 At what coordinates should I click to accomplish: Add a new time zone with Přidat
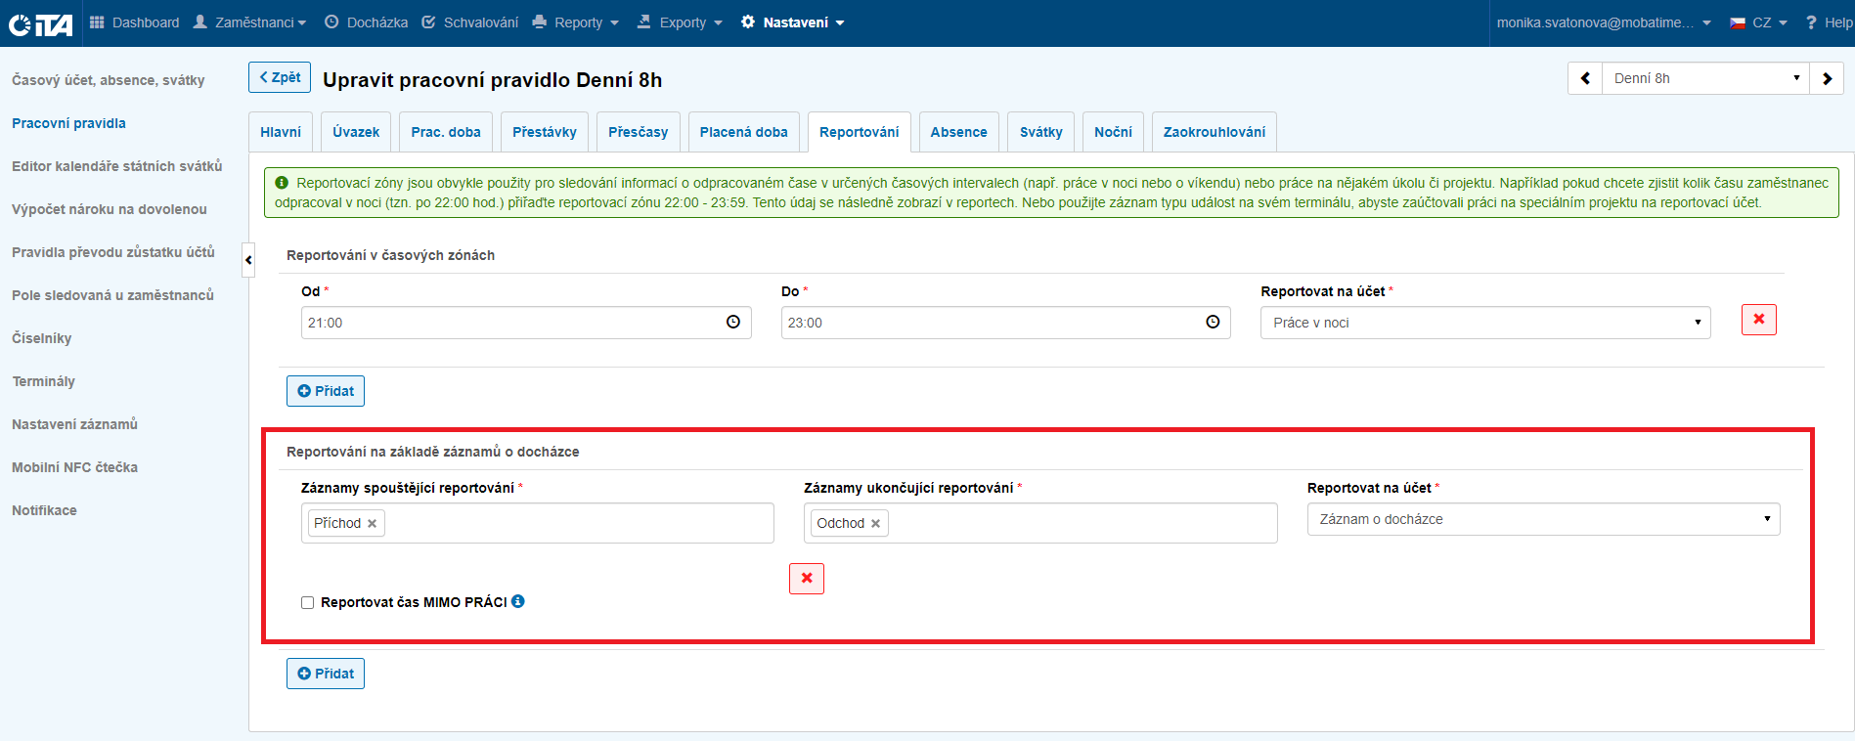pos(326,391)
